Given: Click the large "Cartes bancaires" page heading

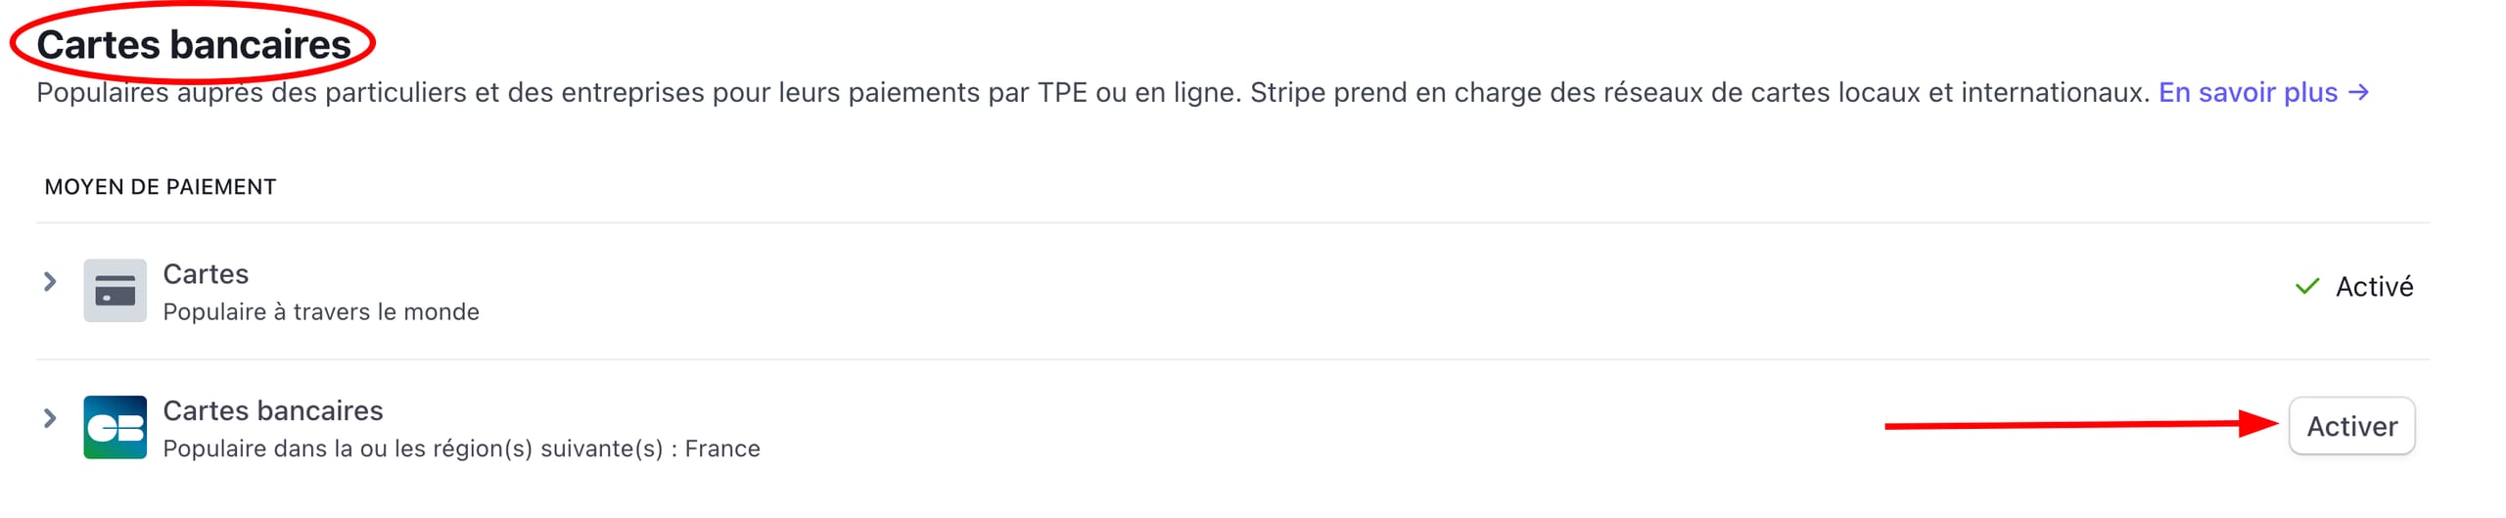Looking at the screenshot, I should pyautogui.click(x=194, y=45).
